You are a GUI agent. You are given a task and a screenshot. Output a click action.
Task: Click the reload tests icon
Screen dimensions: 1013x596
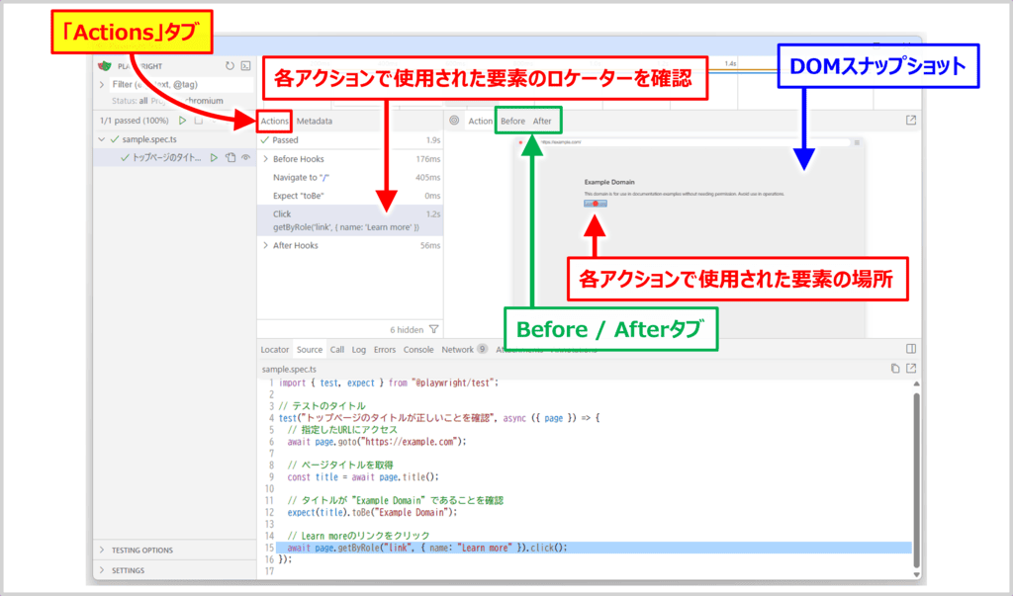(230, 66)
